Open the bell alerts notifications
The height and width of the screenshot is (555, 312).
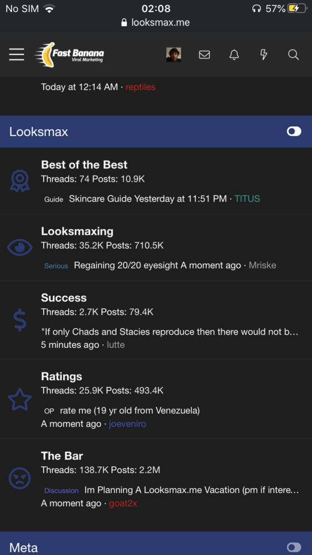[234, 54]
